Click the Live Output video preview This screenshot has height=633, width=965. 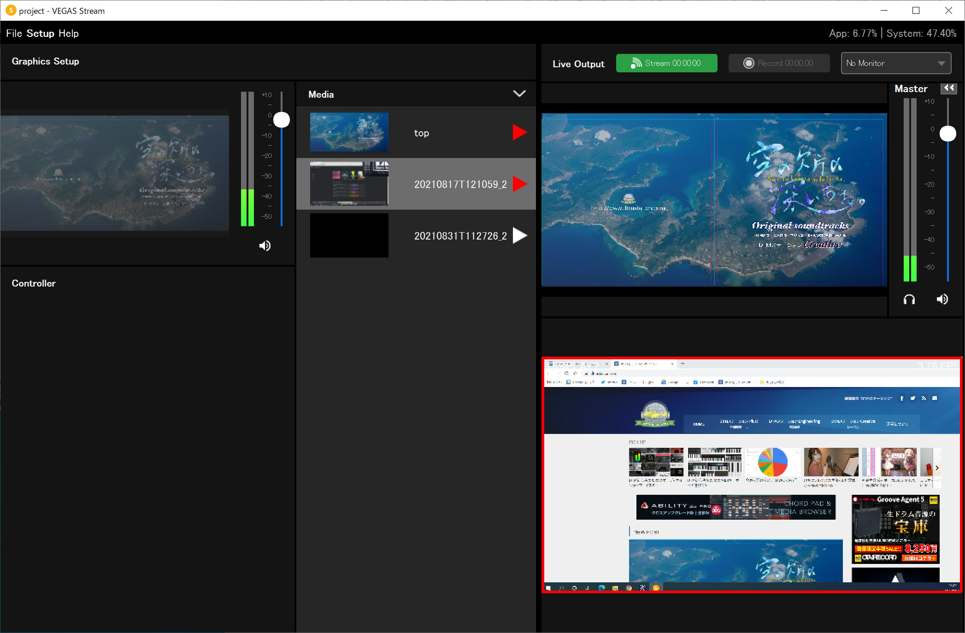tap(714, 200)
